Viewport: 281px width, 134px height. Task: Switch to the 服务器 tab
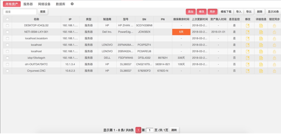coord(28,4)
